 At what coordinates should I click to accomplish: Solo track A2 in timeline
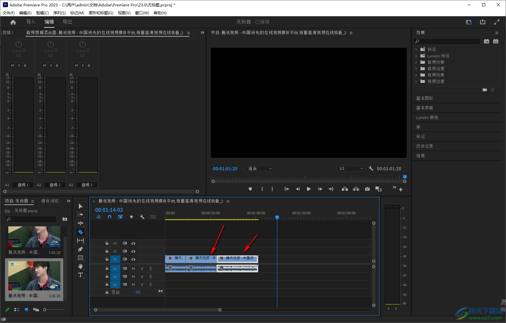[142, 276]
